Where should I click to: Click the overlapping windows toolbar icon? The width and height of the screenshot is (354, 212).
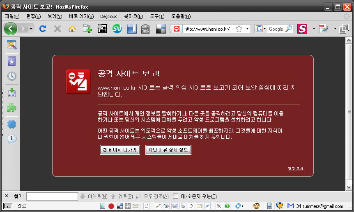point(344,29)
